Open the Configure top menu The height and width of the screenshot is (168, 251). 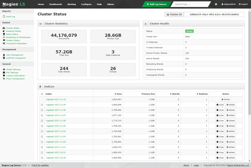(86, 4)
